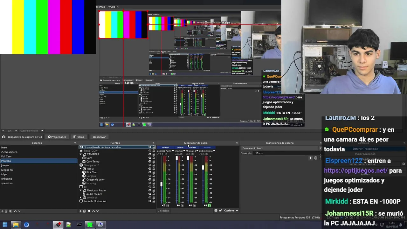
Task: Adjust audio musica volume fader
Action: [x=203, y=168]
